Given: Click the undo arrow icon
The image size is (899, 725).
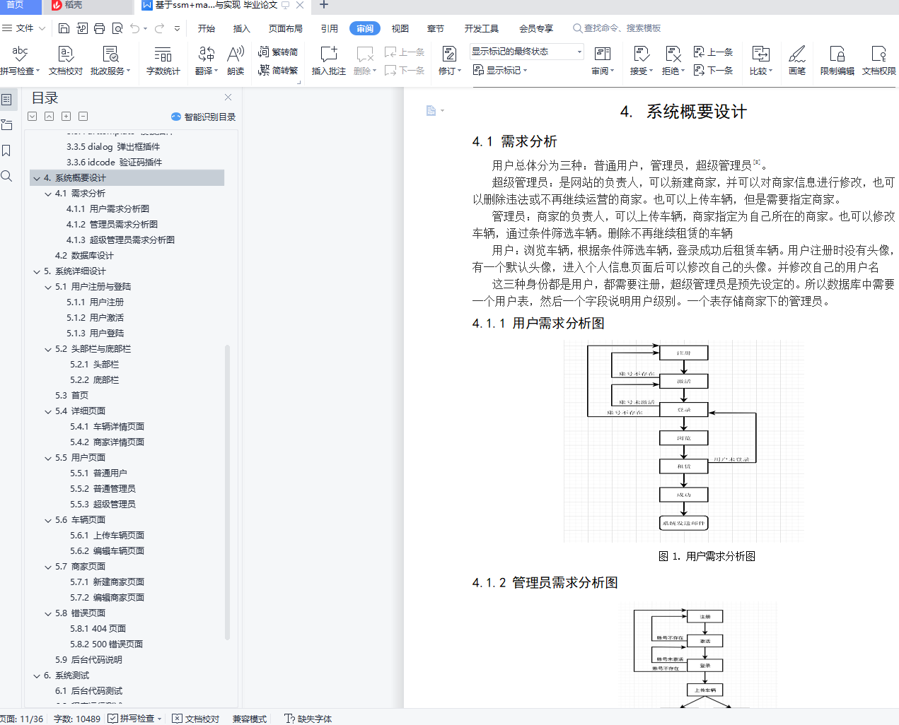Looking at the screenshot, I should 134,28.
